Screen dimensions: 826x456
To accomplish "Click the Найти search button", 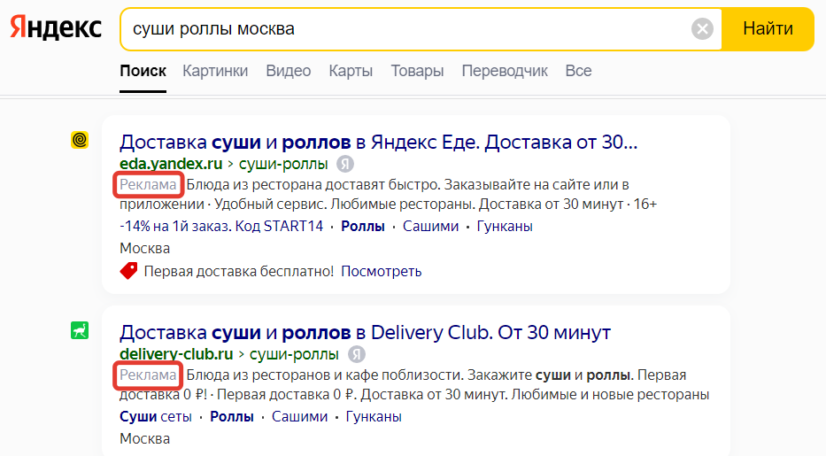I will pyautogui.click(x=768, y=29).
